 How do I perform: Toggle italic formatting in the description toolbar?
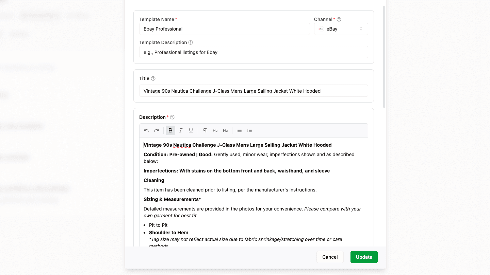[x=181, y=130]
